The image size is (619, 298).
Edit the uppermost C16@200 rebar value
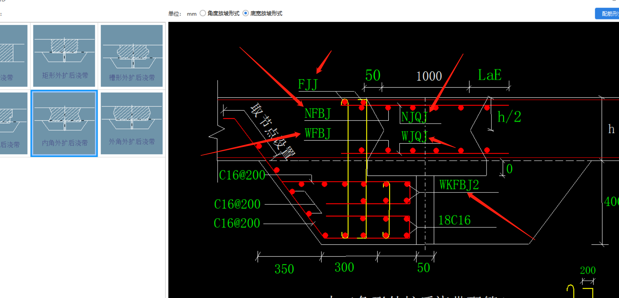click(242, 175)
